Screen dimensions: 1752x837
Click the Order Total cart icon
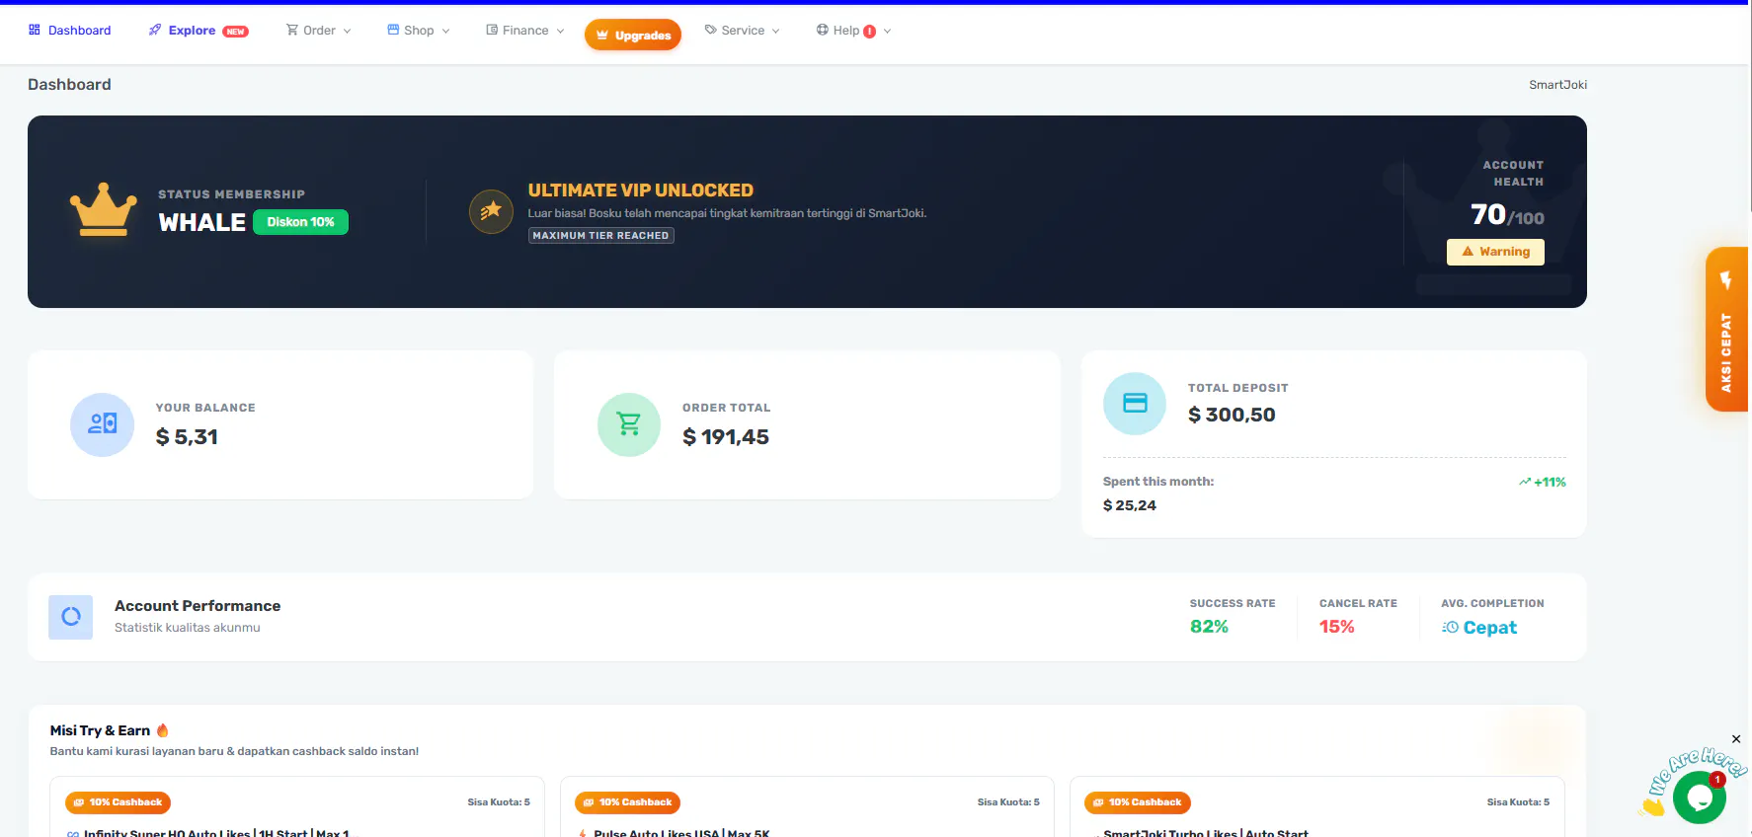point(629,424)
